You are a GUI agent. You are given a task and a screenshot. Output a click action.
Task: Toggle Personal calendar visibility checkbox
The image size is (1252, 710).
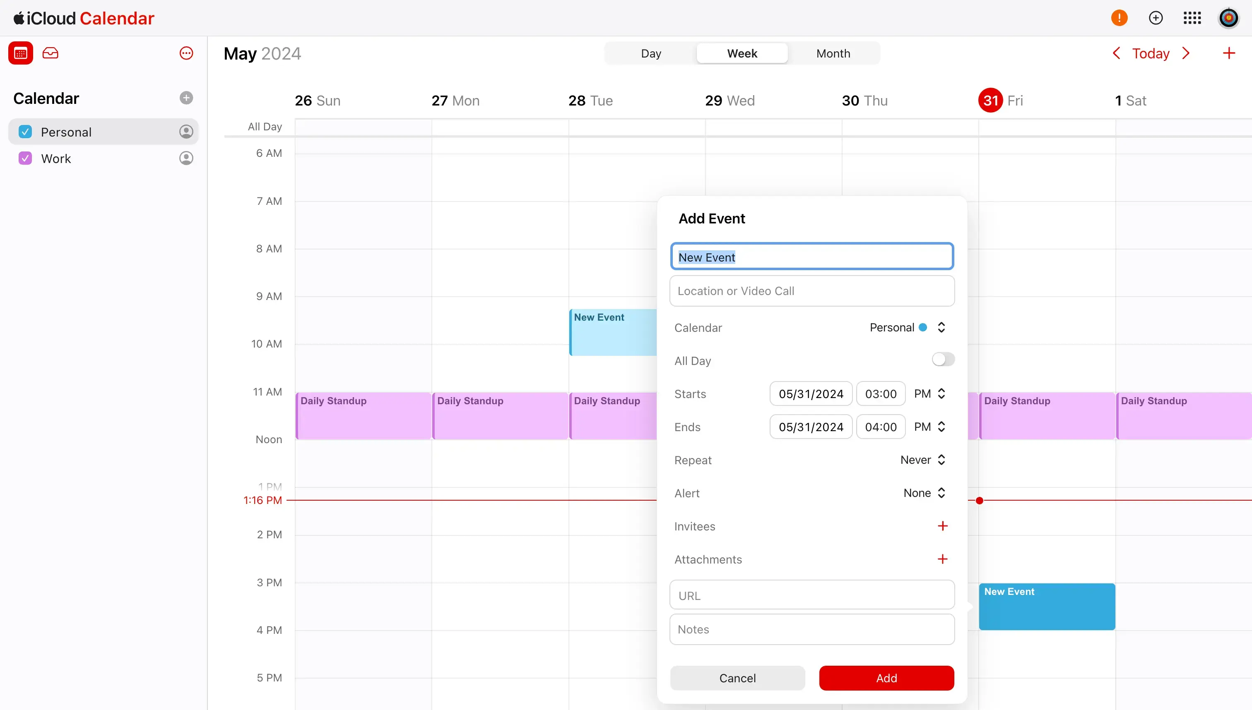(26, 132)
